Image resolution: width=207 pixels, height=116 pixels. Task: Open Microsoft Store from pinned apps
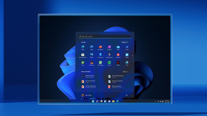(x=83, y=56)
